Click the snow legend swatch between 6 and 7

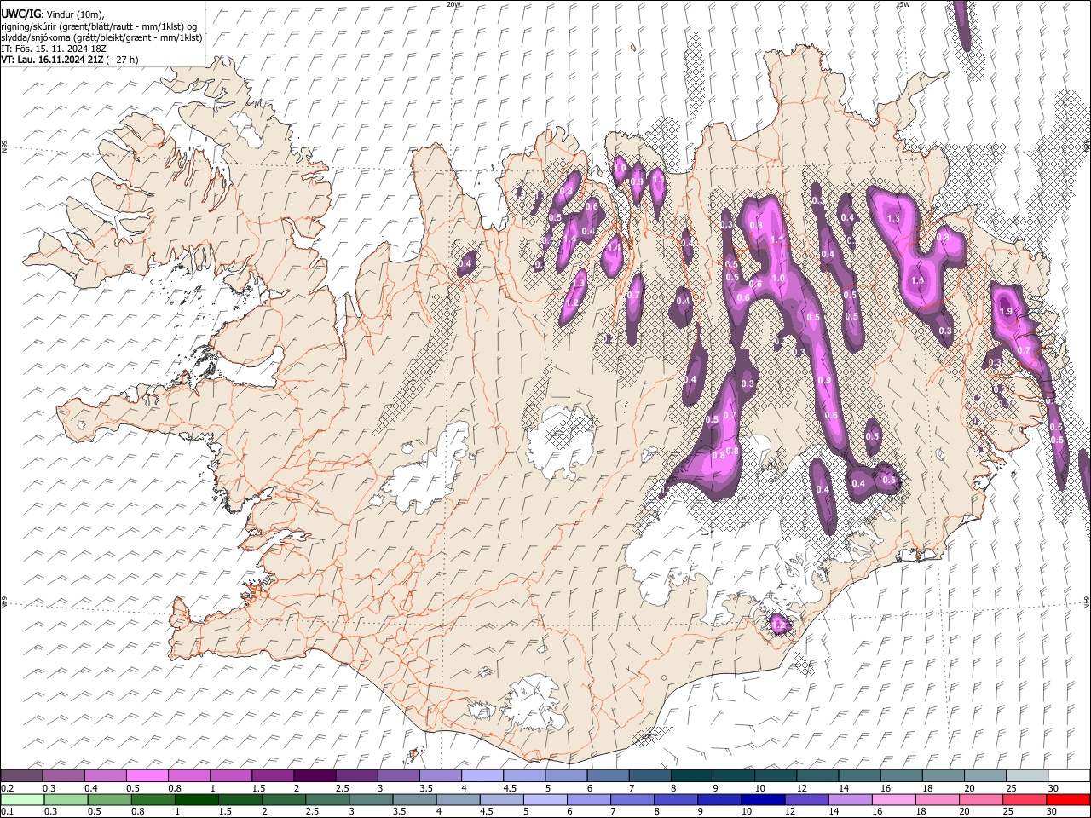608,775
